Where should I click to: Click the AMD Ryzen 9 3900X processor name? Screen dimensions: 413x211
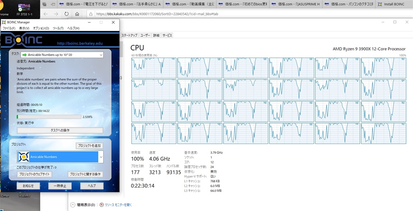[369, 49]
